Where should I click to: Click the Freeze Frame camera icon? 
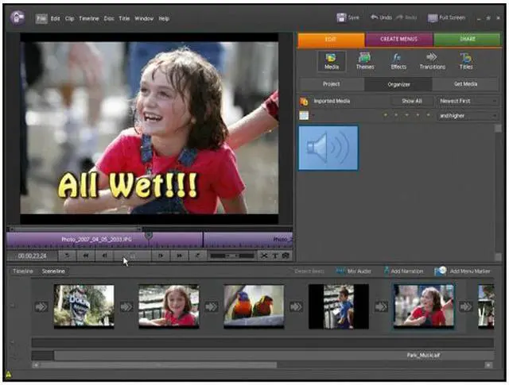point(286,256)
